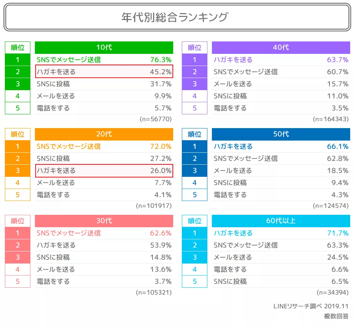
Task: Select the blue 50代 header bar
Action: point(281,134)
